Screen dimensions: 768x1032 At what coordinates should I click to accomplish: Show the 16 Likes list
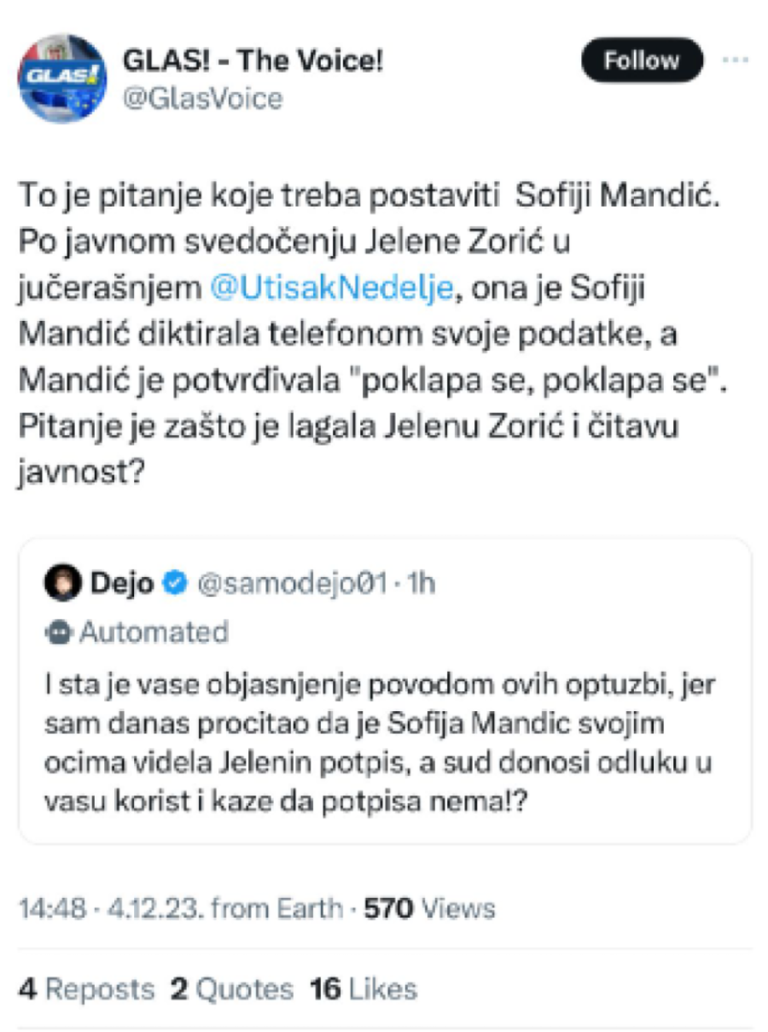(x=364, y=989)
